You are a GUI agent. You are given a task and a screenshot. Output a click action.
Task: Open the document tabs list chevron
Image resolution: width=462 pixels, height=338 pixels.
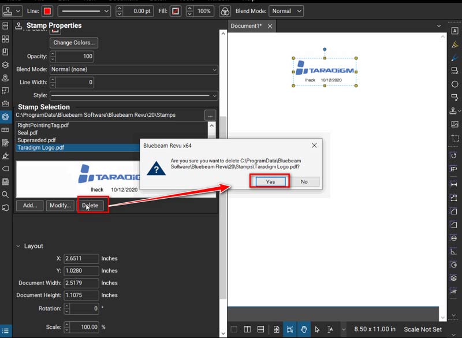click(x=439, y=26)
